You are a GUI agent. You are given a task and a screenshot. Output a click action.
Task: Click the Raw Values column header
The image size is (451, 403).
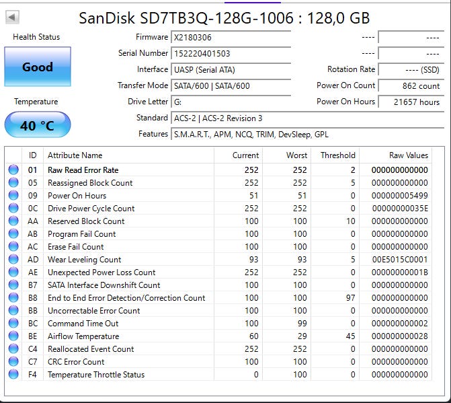point(395,155)
